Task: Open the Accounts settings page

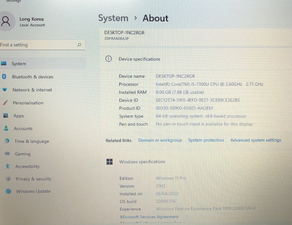Action: 23,129
